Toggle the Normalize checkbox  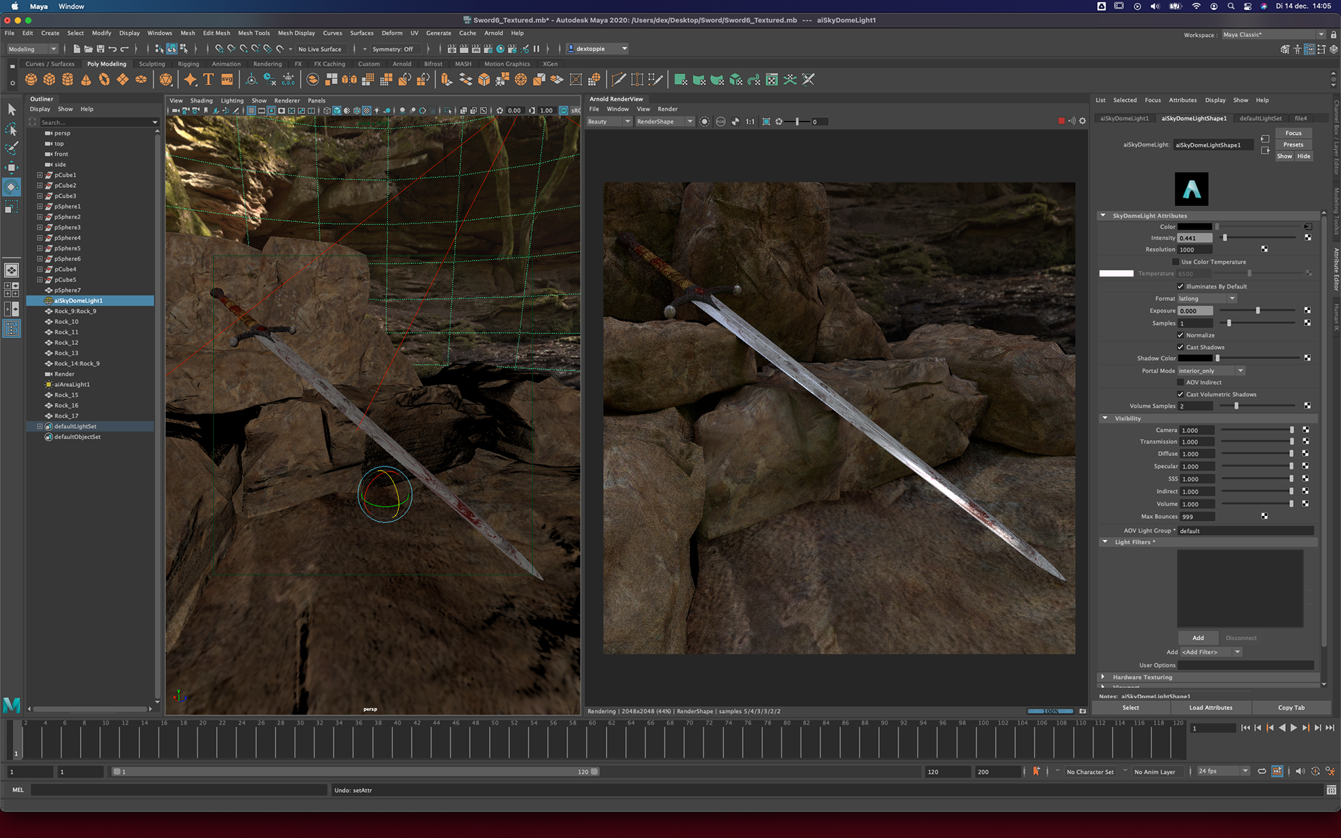coord(1180,335)
